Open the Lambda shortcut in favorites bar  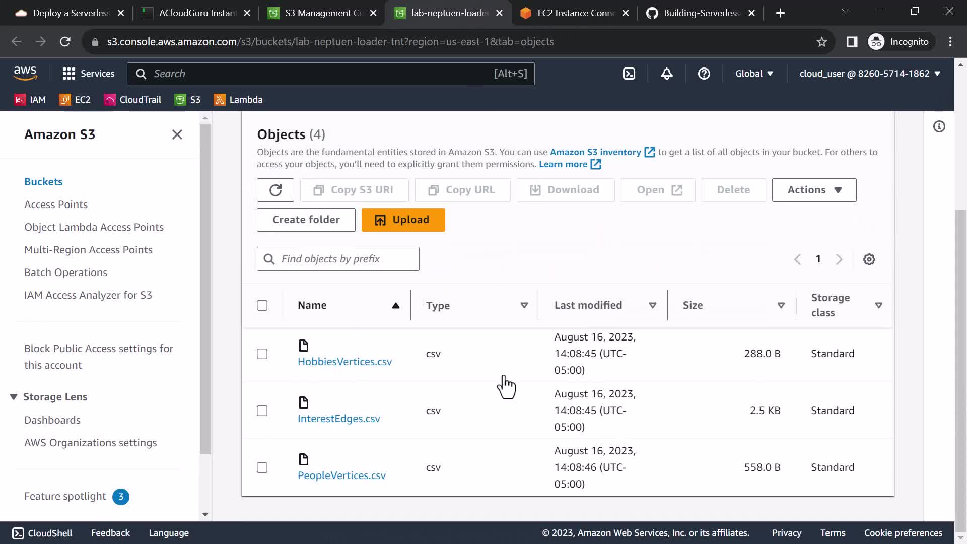coord(238,100)
